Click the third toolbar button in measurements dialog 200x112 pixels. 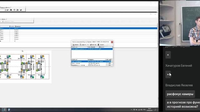tap(93, 45)
